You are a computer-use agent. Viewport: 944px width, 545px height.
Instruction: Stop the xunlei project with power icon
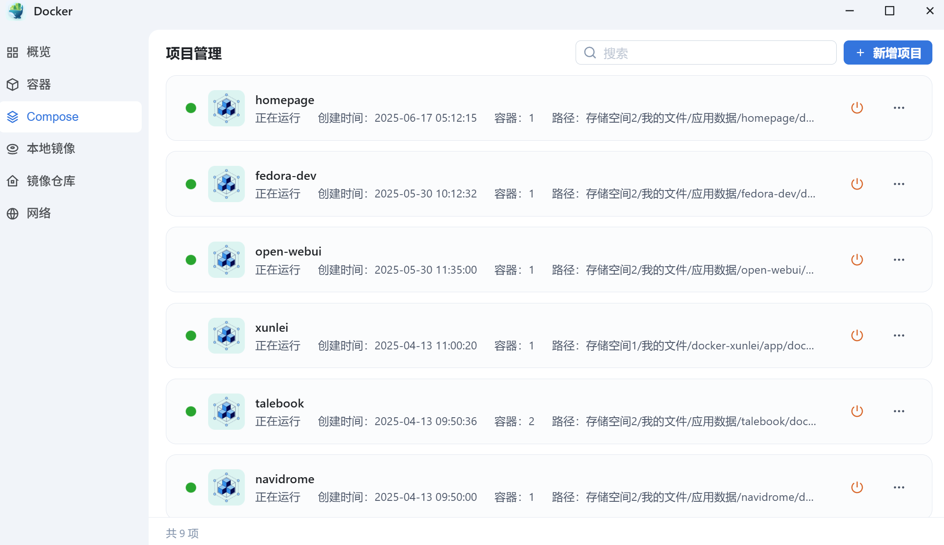857,335
